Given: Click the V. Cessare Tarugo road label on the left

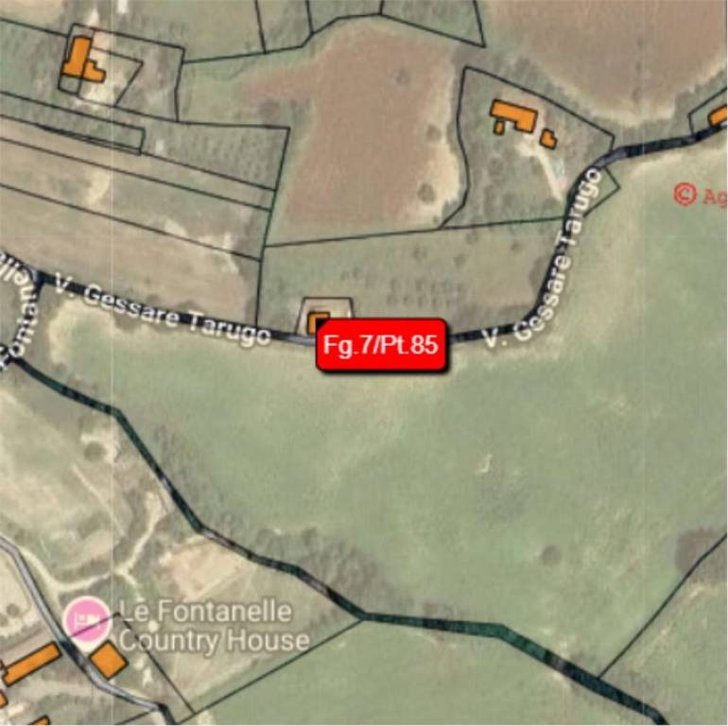Looking at the screenshot, I should click(x=163, y=311).
